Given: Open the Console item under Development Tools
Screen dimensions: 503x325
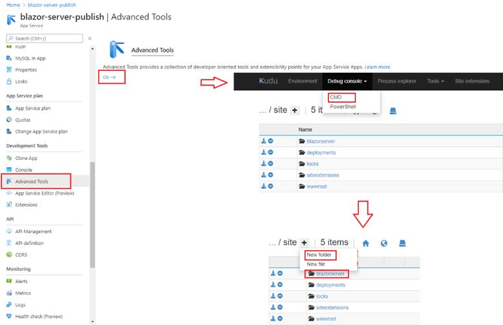Looking at the screenshot, I should point(23,170).
